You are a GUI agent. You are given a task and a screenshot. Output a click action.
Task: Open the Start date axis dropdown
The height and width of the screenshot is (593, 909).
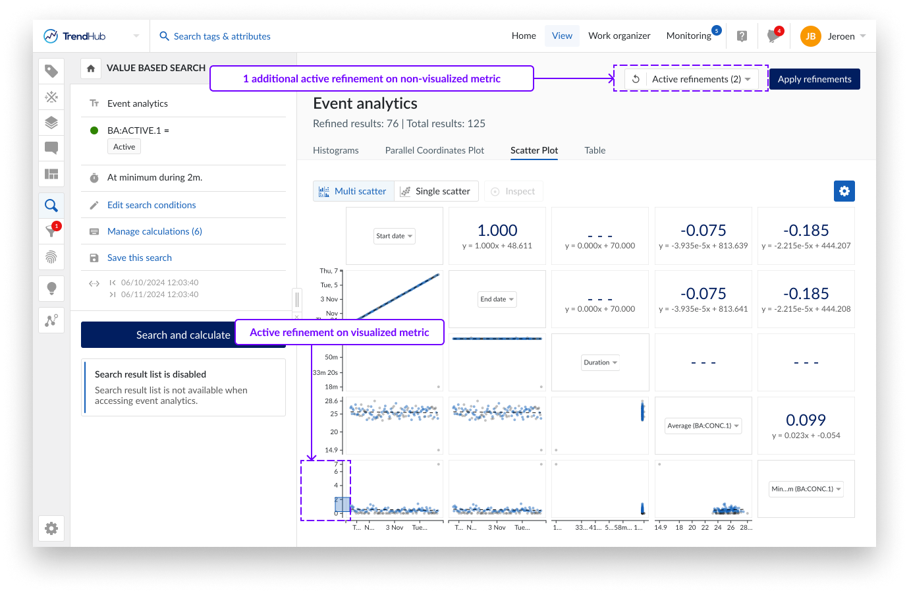click(394, 236)
